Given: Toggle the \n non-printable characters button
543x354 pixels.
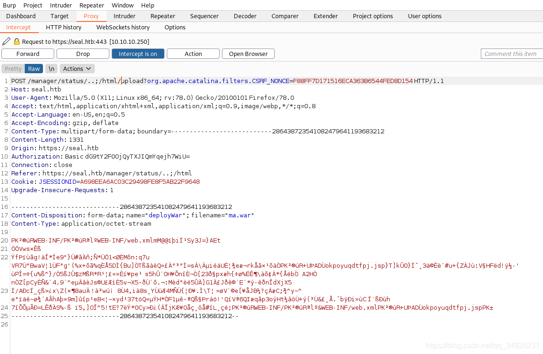Looking at the screenshot, I should pyautogui.click(x=51, y=69).
